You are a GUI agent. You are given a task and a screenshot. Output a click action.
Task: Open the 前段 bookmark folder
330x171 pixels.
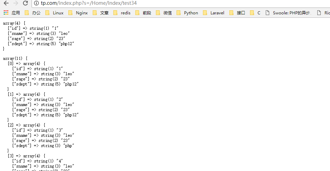tap(143, 13)
